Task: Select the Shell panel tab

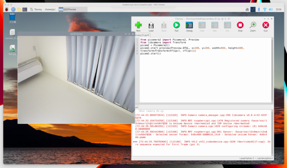Action: coord(136,107)
